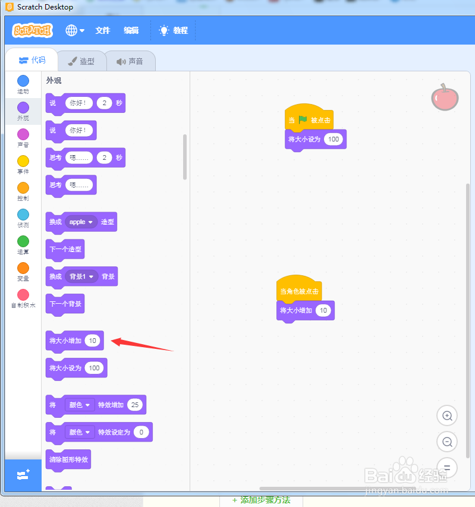The width and height of the screenshot is (475, 507).
Task: Open the 文件 menu
Action: [102, 30]
